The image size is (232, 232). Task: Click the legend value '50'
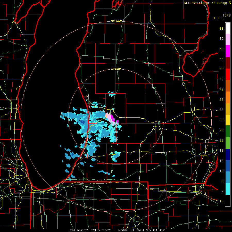(221, 69)
